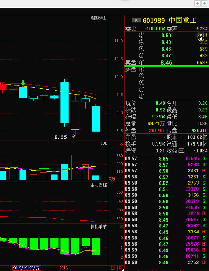Viewport: 209px width, 271px height.
Task: Click the R badge beside stock code
Action: [x=136, y=21]
